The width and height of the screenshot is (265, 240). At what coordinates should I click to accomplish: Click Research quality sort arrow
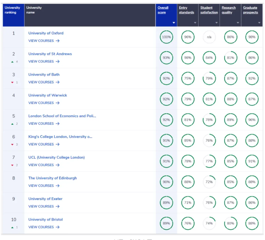coord(238,23)
